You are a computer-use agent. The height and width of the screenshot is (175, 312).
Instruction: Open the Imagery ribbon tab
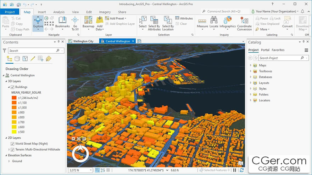tap(105, 12)
